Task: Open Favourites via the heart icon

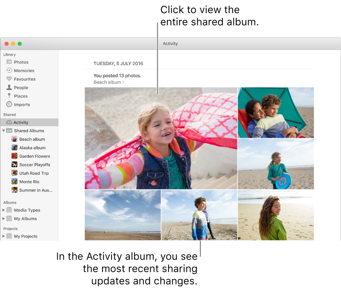Action: point(9,79)
